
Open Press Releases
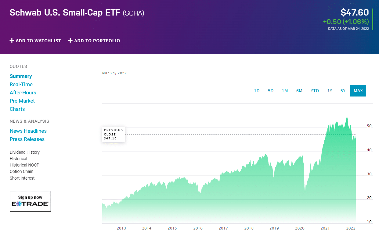point(27,139)
